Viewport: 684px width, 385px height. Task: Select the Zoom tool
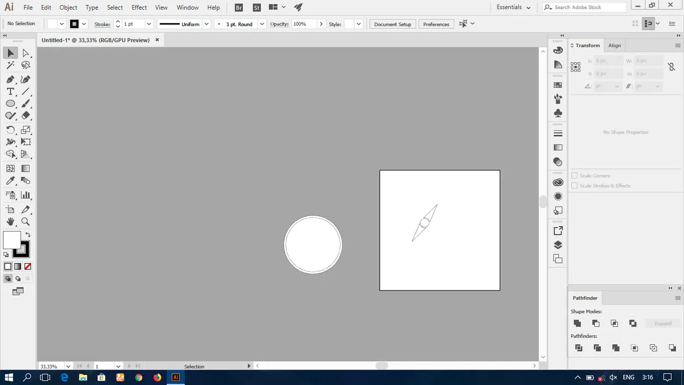26,221
